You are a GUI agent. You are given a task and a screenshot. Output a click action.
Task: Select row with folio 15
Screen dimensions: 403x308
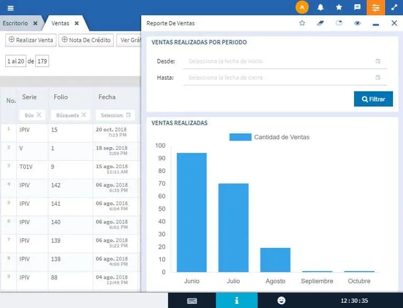70,133
